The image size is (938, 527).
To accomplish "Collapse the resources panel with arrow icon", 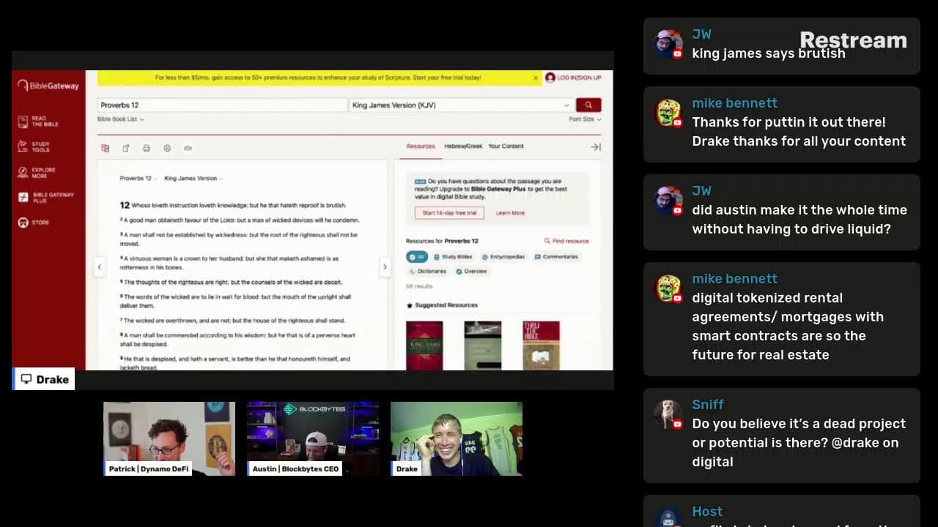I will coord(596,147).
